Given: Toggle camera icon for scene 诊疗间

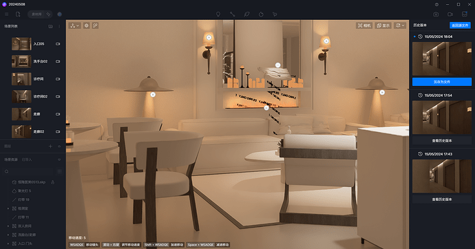Looking at the screenshot, I should click(x=58, y=79).
